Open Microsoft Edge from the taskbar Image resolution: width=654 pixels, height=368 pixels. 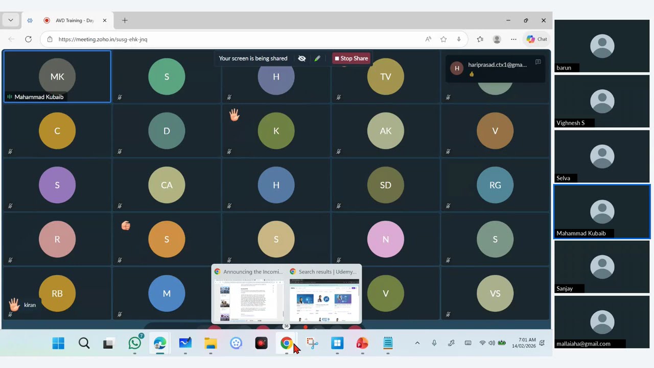point(160,343)
